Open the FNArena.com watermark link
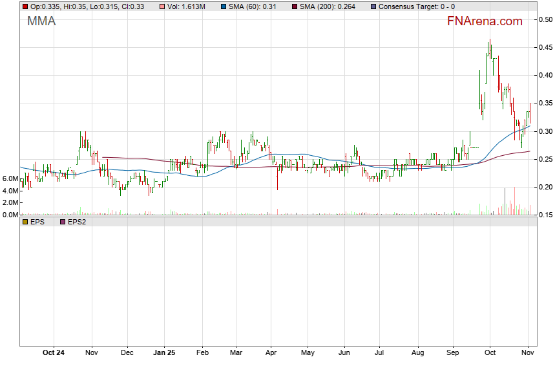The height and width of the screenshot is (366, 555). click(x=485, y=21)
